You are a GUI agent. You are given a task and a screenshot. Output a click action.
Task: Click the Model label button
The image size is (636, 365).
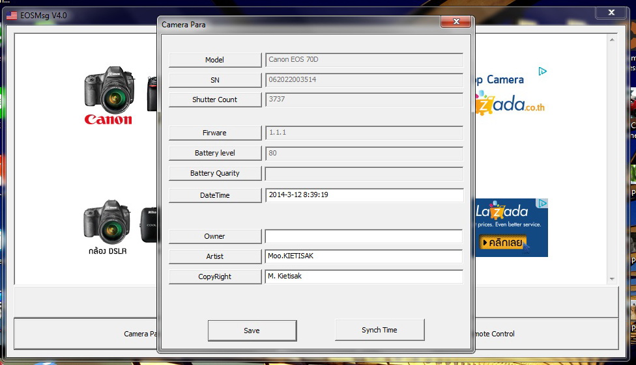214,60
